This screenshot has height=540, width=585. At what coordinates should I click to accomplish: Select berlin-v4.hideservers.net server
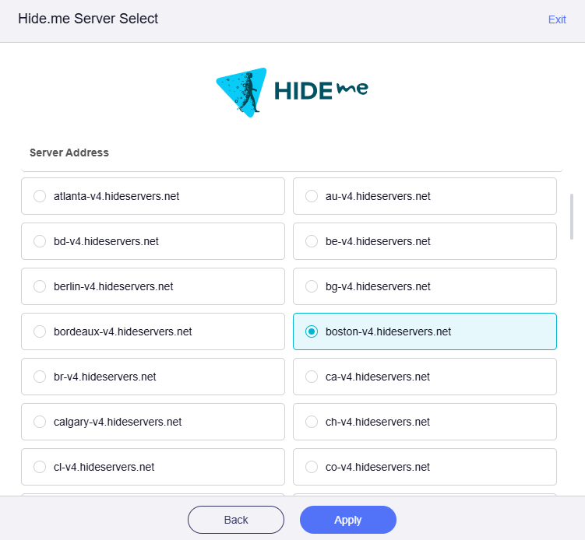point(40,286)
